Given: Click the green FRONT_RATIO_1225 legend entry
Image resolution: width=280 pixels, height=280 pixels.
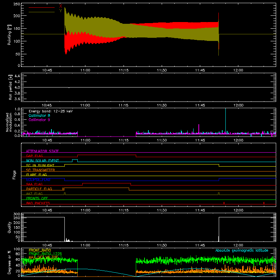Looking at the screenshot, I should [45, 254].
